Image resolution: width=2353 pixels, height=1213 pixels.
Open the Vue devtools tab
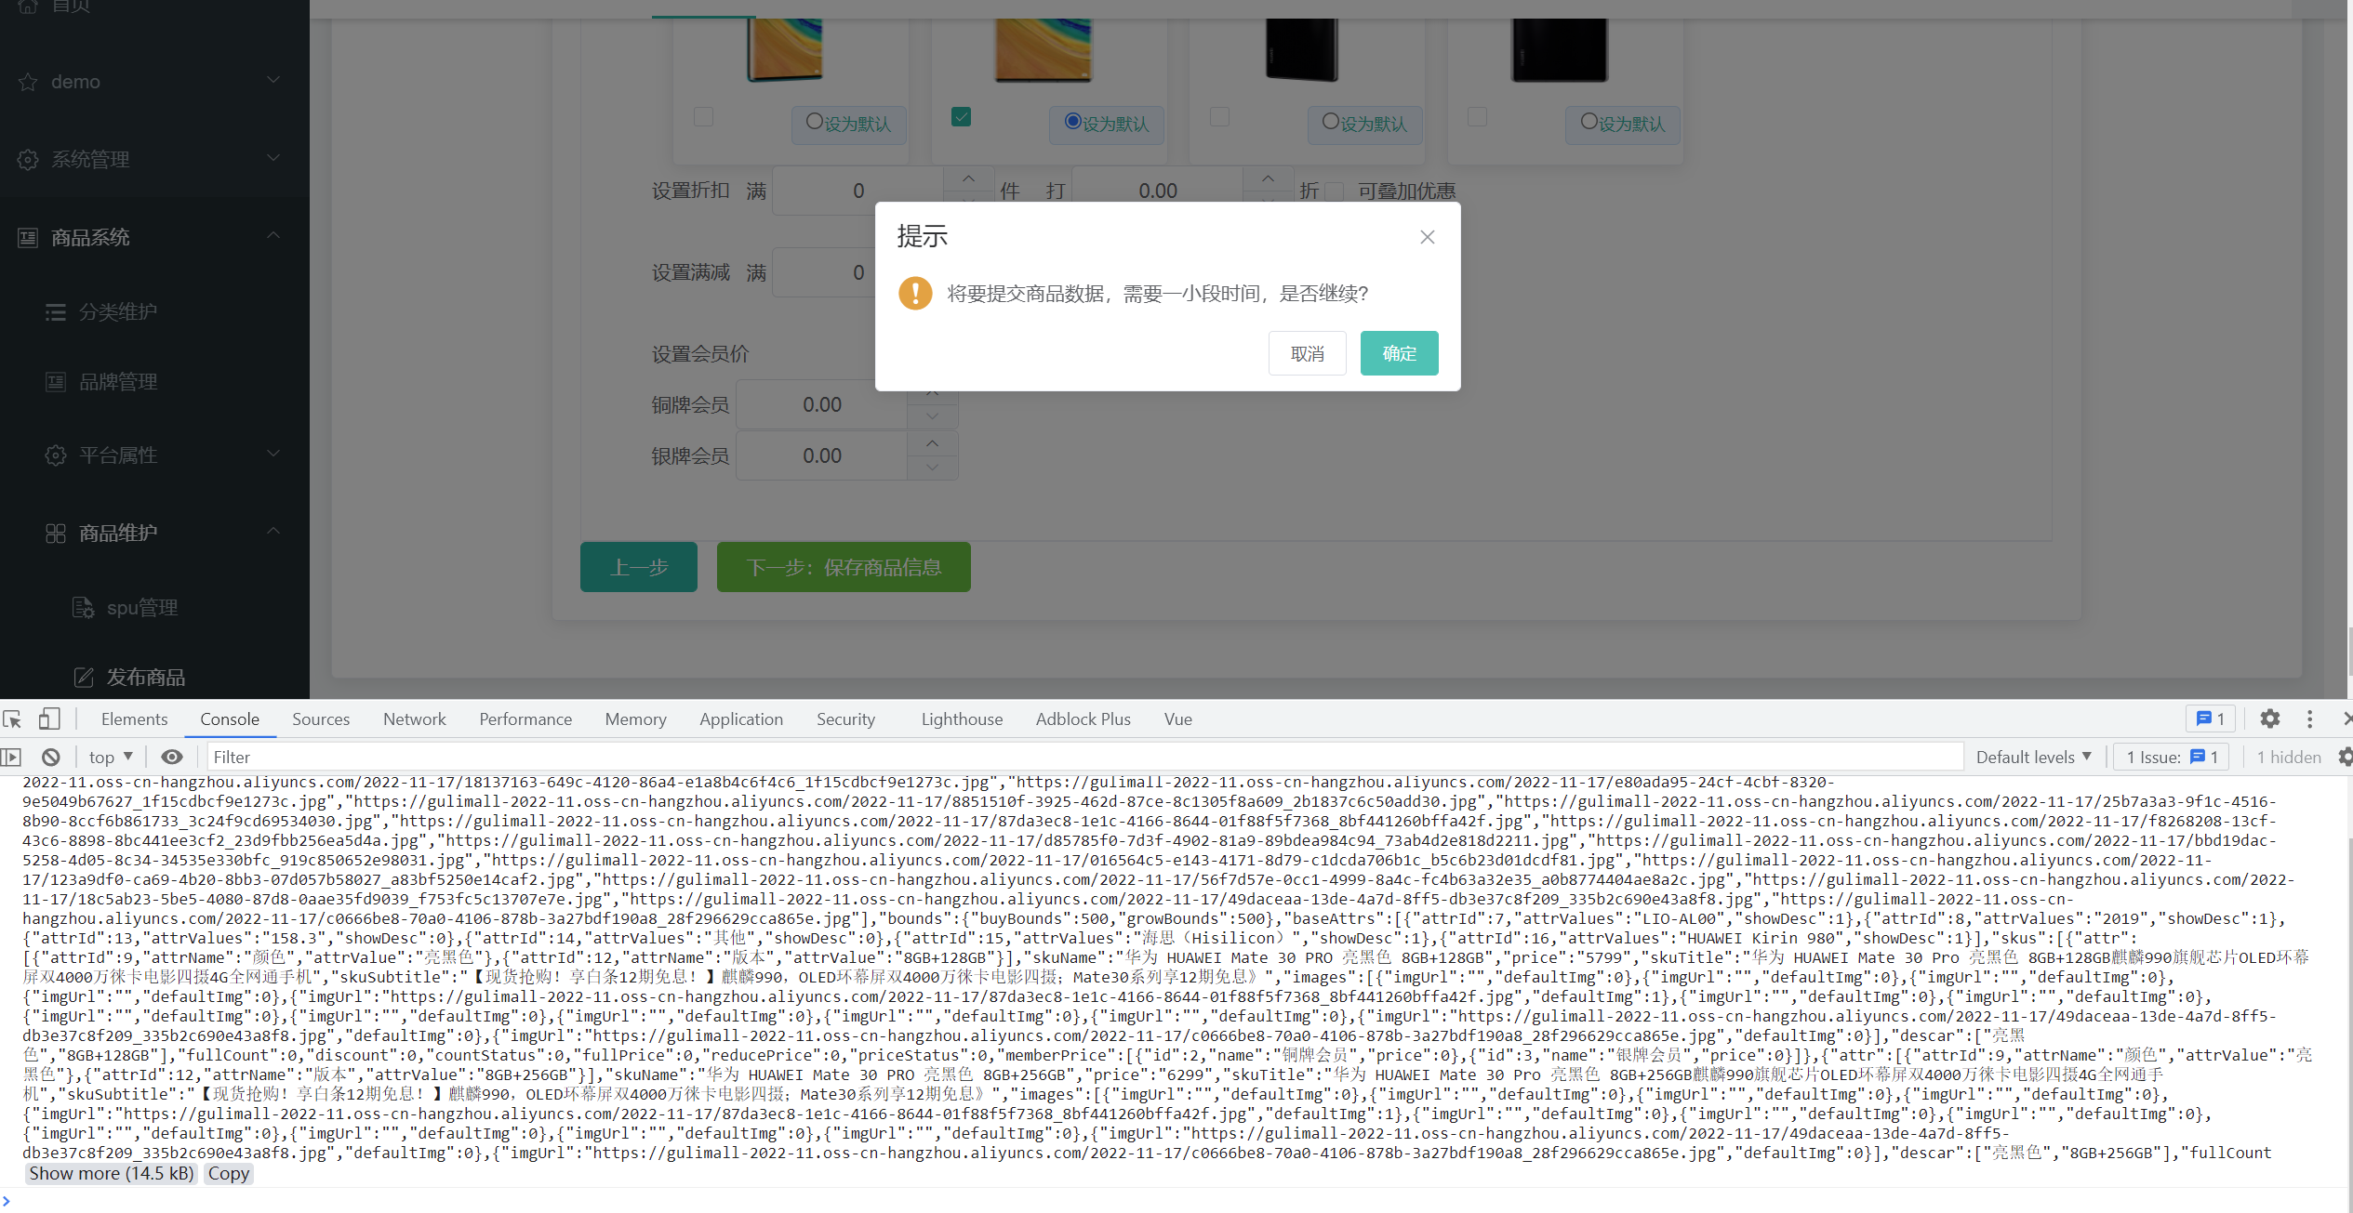[x=1177, y=719]
